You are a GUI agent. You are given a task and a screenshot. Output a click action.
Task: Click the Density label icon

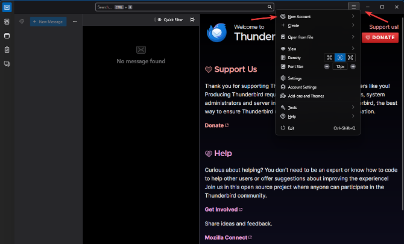point(283,58)
